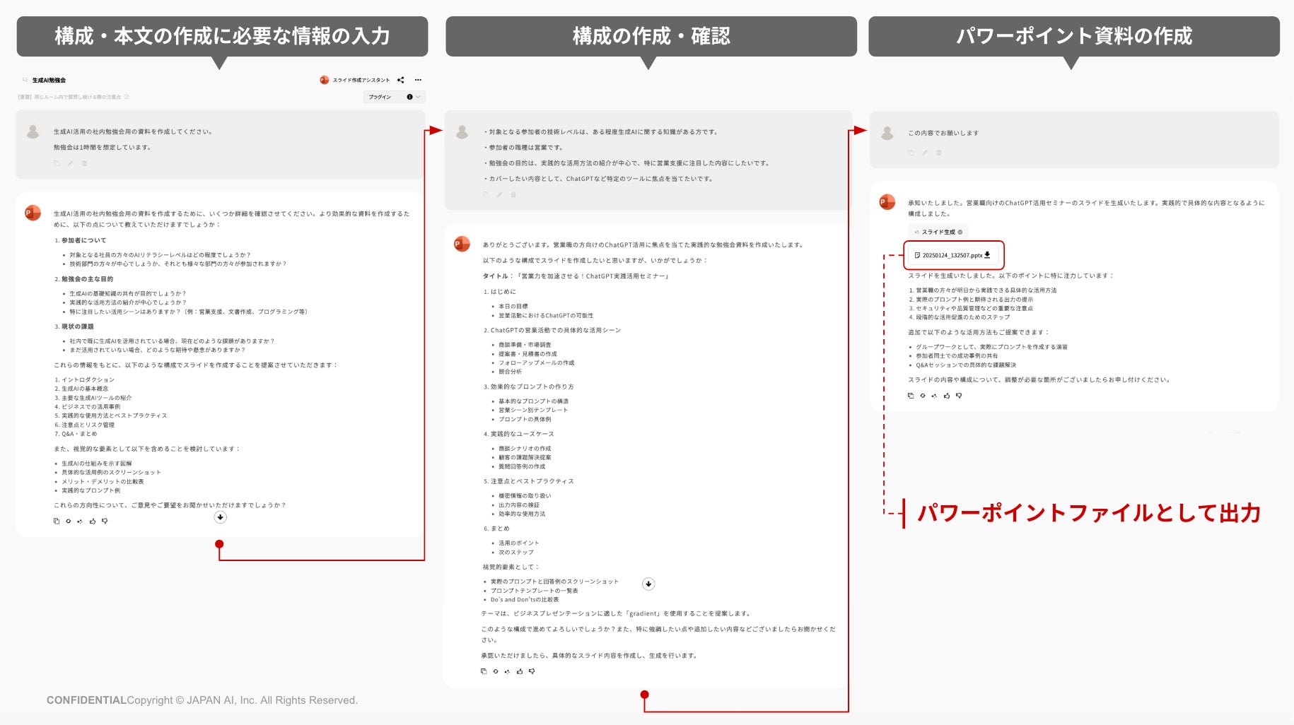Copy the right panel assistant reply
This screenshot has height=725, width=1294.
click(x=911, y=396)
